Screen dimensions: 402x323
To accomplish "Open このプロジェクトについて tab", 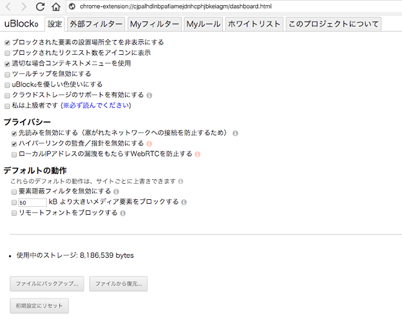I will [x=334, y=24].
